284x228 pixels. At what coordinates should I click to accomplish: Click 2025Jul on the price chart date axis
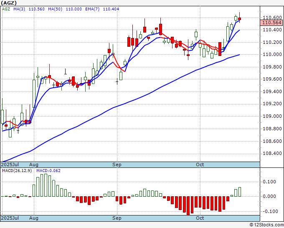[10, 165]
